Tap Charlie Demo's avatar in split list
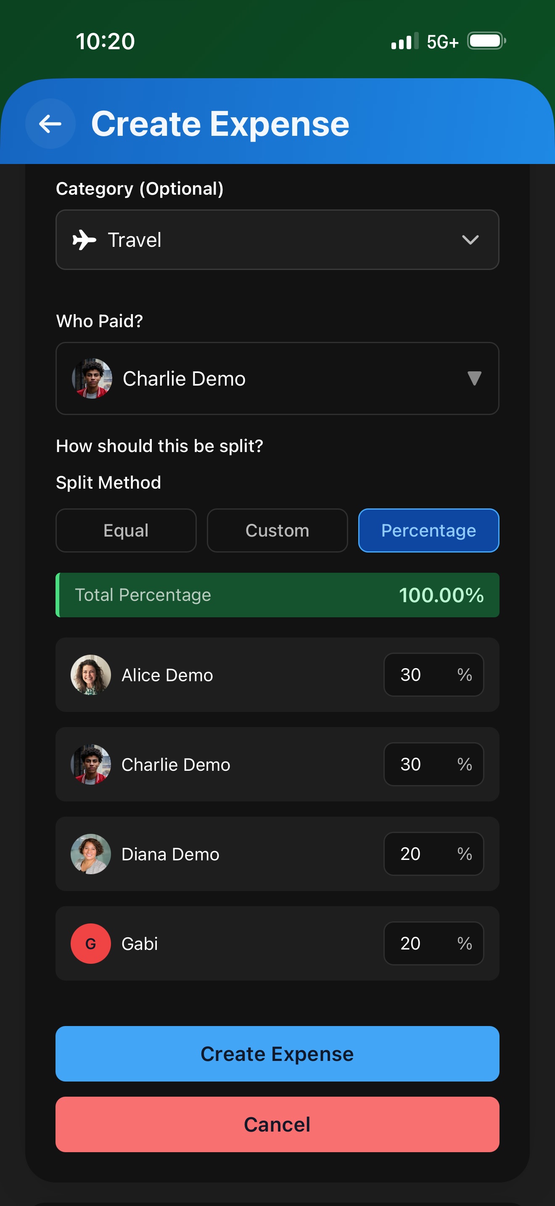This screenshot has width=555, height=1206. coord(91,764)
